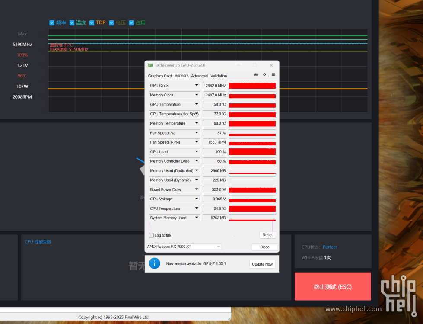This screenshot has height=324, width=423.
Task: Click the GPU-Z app icon in title bar
Action: [x=150, y=65]
